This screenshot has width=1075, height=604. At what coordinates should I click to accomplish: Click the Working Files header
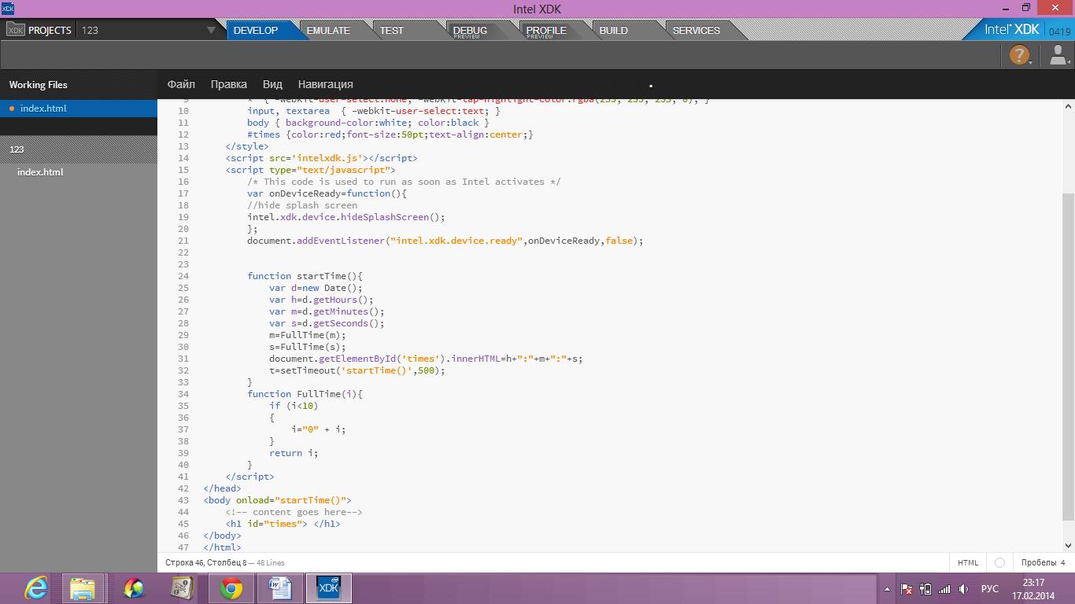[38, 85]
